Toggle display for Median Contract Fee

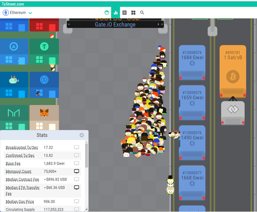coord(77,179)
